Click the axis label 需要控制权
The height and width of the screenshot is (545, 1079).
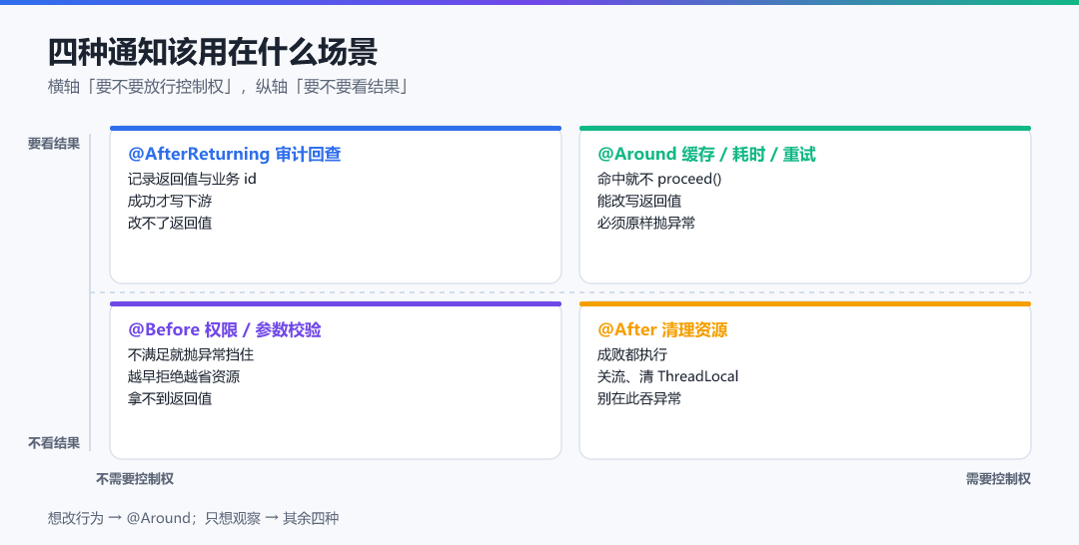pos(998,479)
